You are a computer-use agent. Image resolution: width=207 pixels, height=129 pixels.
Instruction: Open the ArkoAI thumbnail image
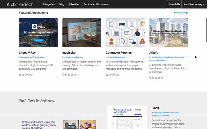169,33
